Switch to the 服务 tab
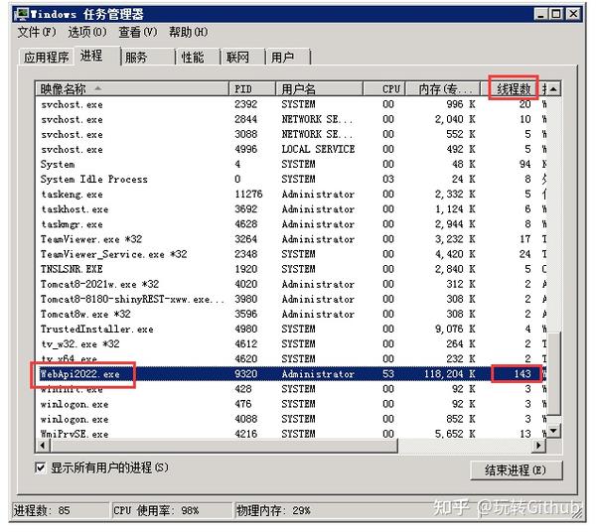 148,57
